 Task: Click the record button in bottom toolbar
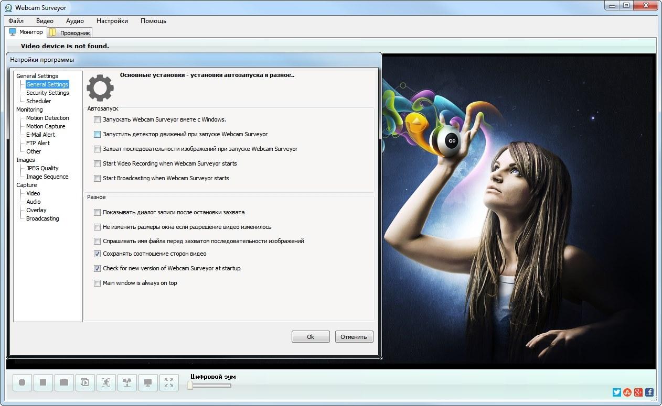[x=22, y=382]
